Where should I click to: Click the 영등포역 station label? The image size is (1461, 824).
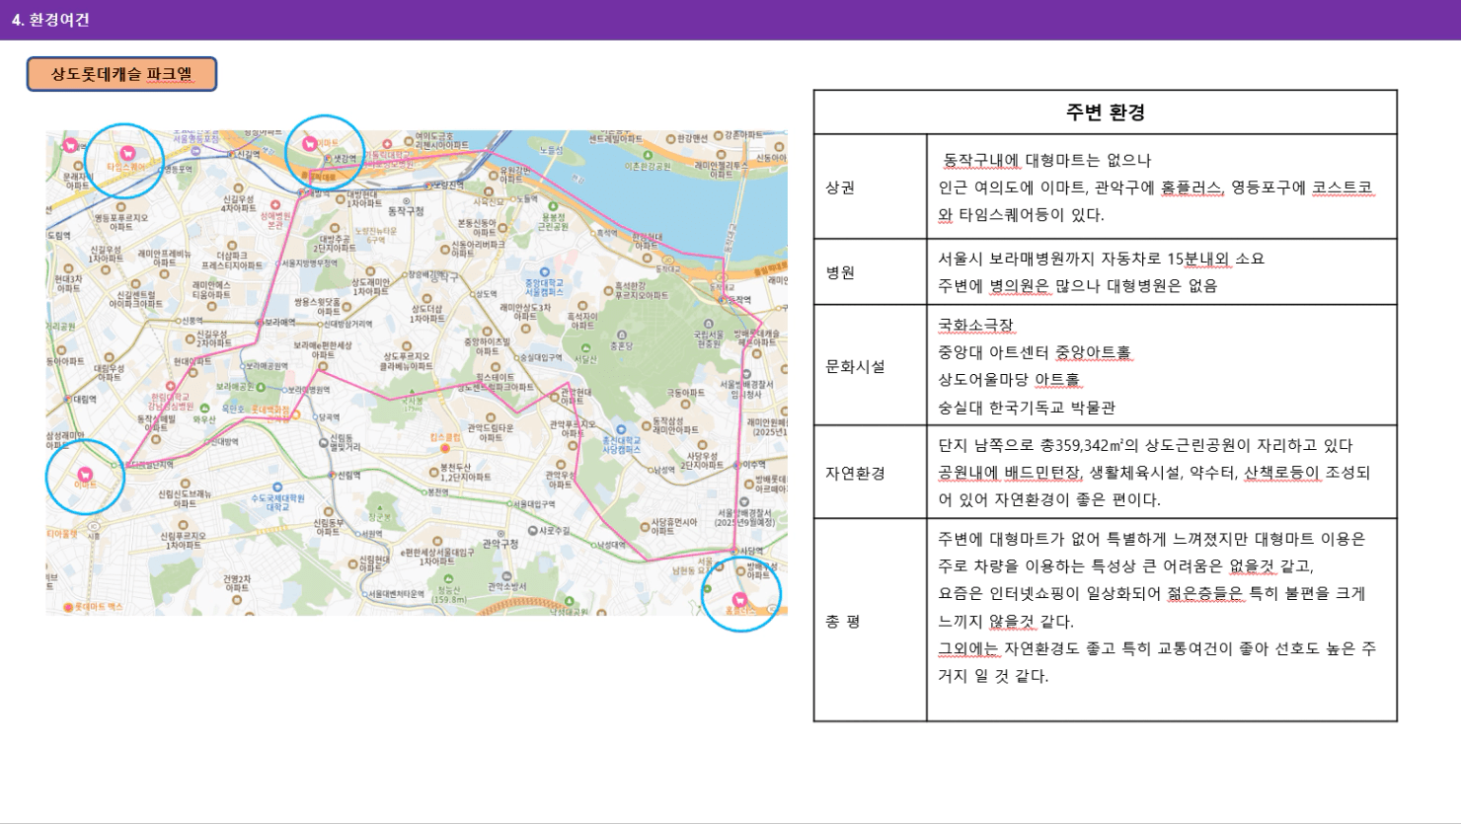tap(181, 170)
